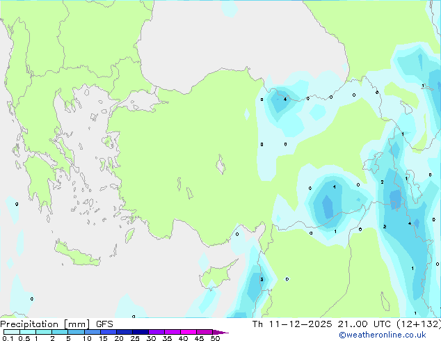Select the 0.5–1 mm legend color swatch
Screen dimensions: 441x341
[x=28, y=332]
